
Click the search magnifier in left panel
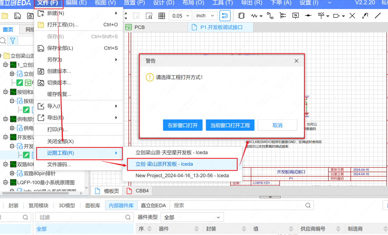3,41
